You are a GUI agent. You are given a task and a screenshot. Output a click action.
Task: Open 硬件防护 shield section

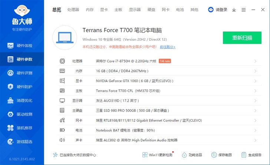(x=22, y=87)
